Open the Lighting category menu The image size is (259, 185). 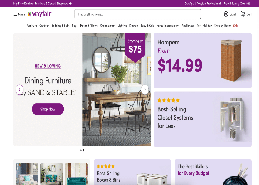coord(122,26)
